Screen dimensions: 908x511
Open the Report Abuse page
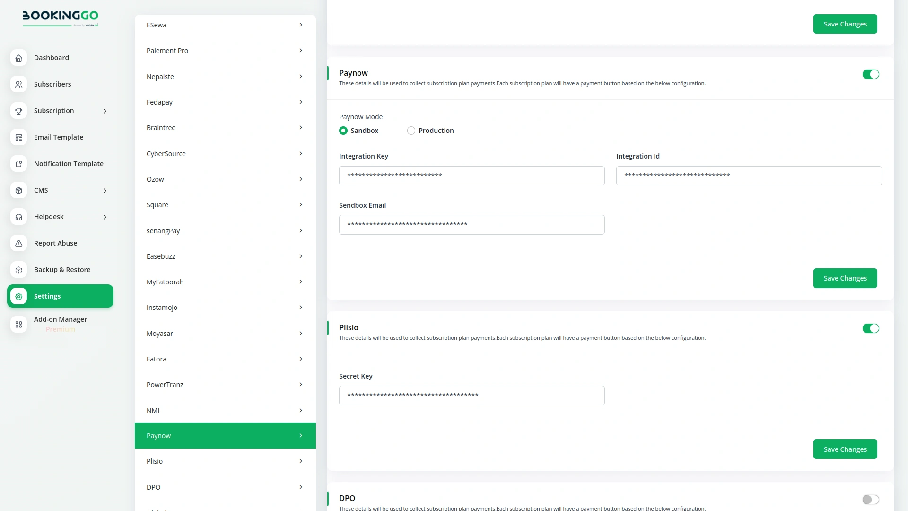click(x=55, y=243)
